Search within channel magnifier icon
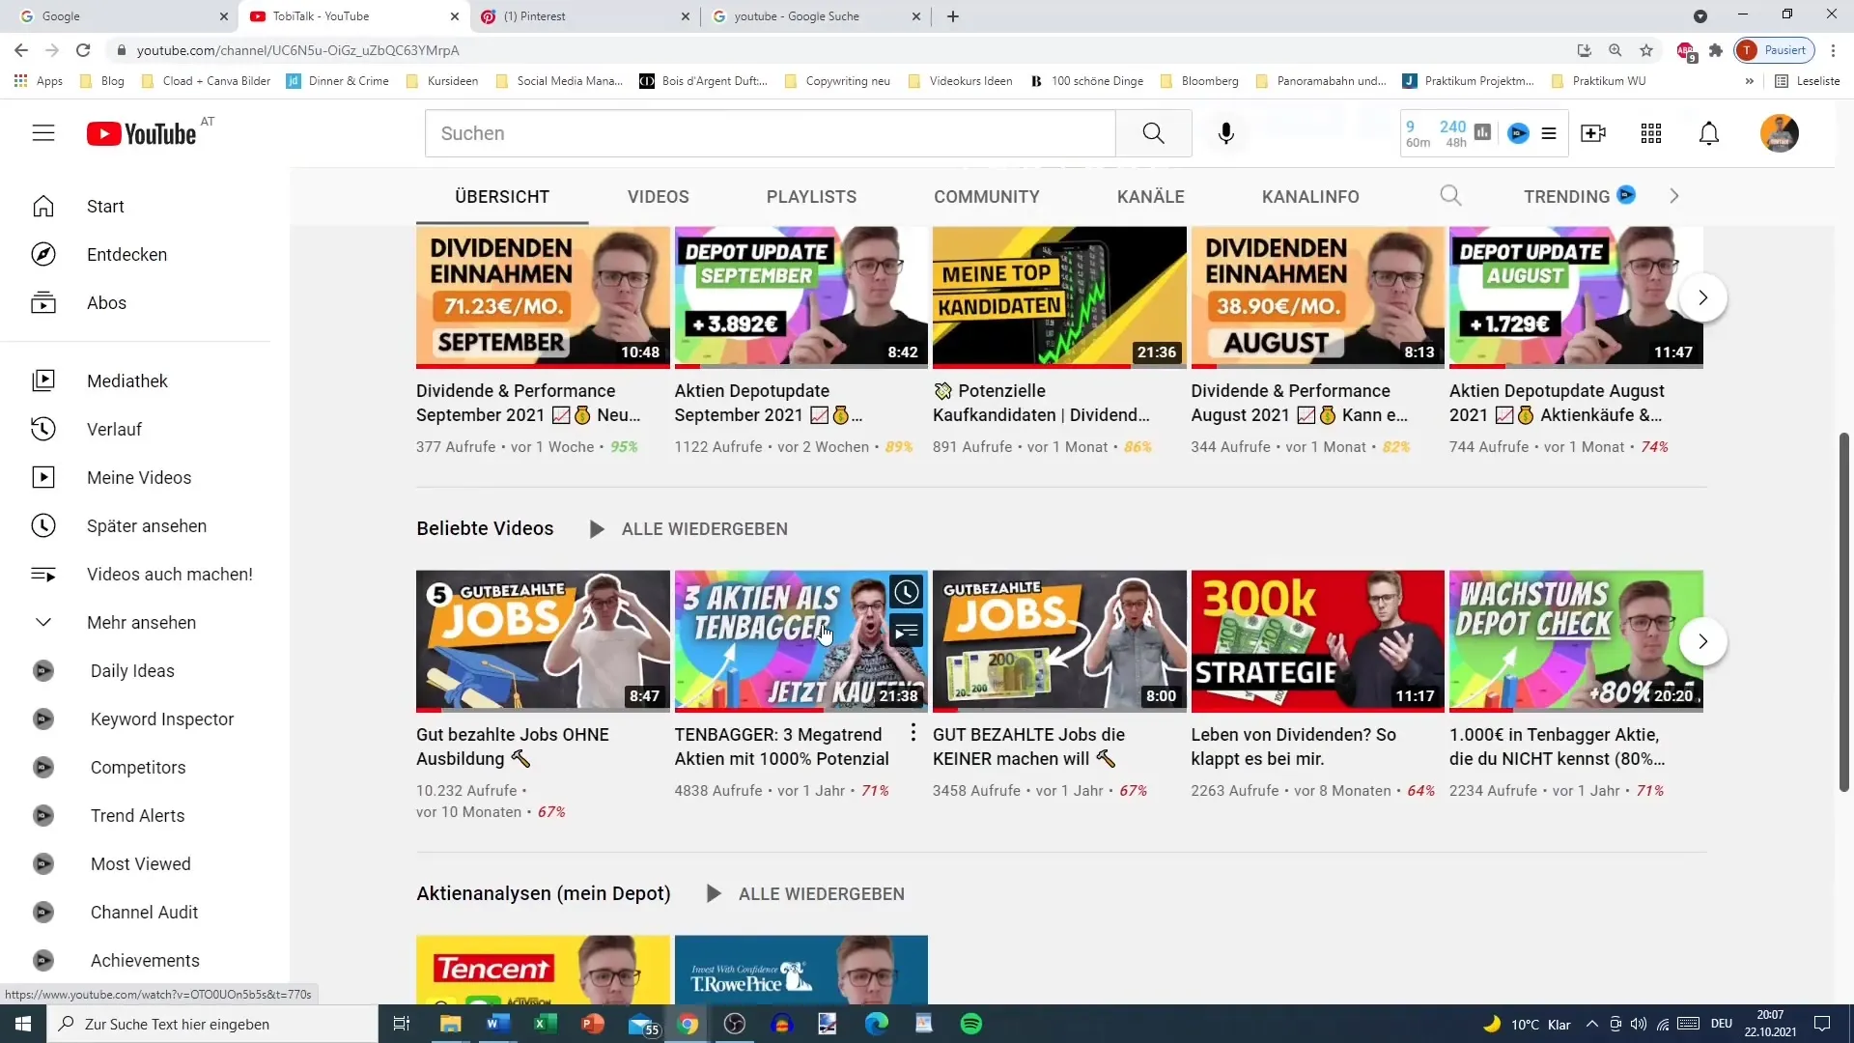Viewport: 1854px width, 1043px height. point(1450,196)
